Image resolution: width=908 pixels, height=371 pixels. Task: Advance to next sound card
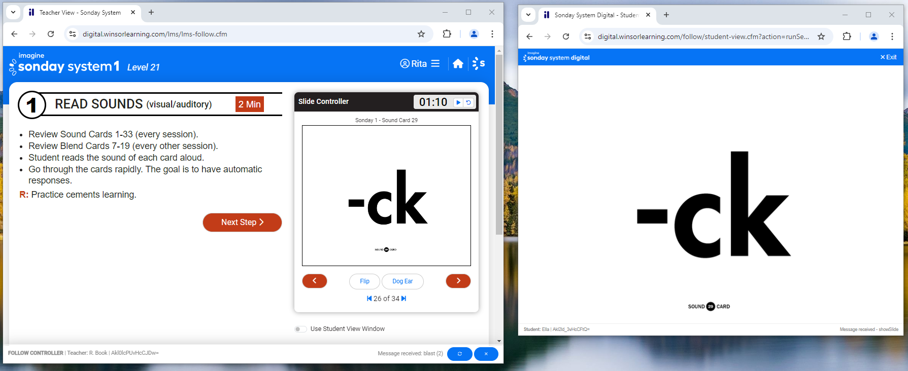(458, 281)
